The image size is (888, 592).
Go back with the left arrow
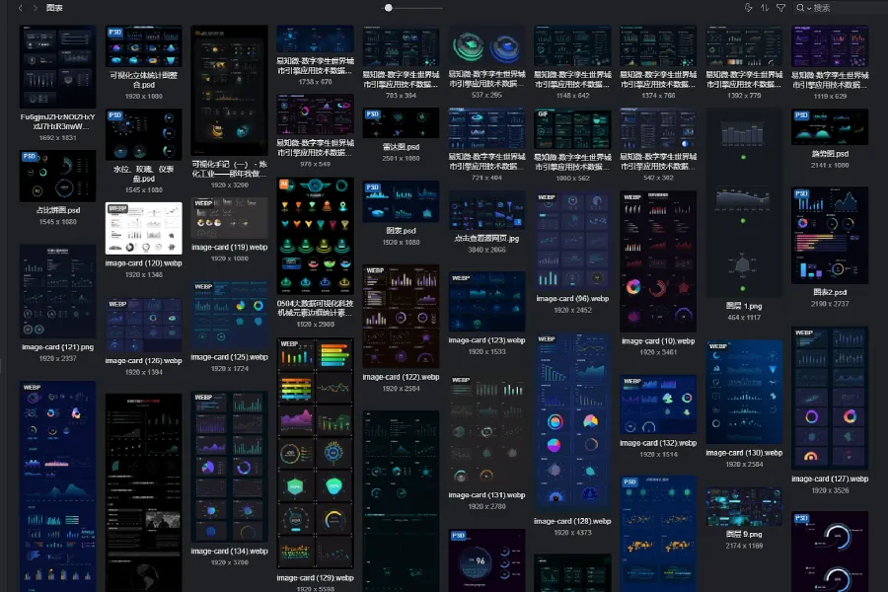coord(20,8)
